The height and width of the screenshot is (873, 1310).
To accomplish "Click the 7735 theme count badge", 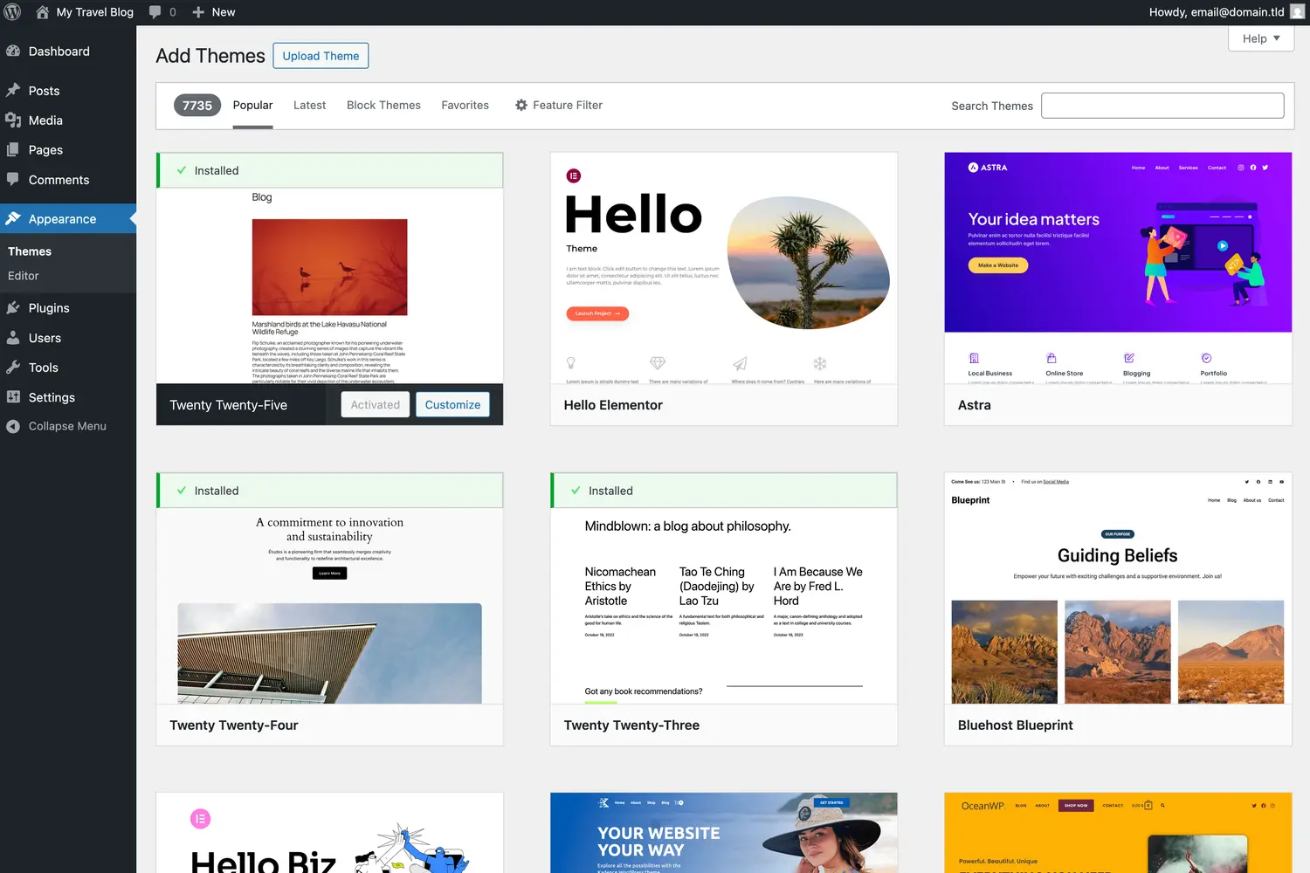I will (x=197, y=106).
